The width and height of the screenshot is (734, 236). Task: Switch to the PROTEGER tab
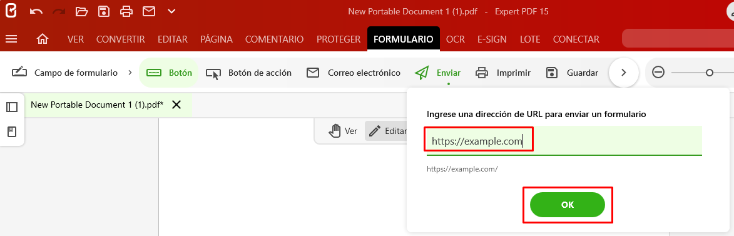click(x=339, y=39)
